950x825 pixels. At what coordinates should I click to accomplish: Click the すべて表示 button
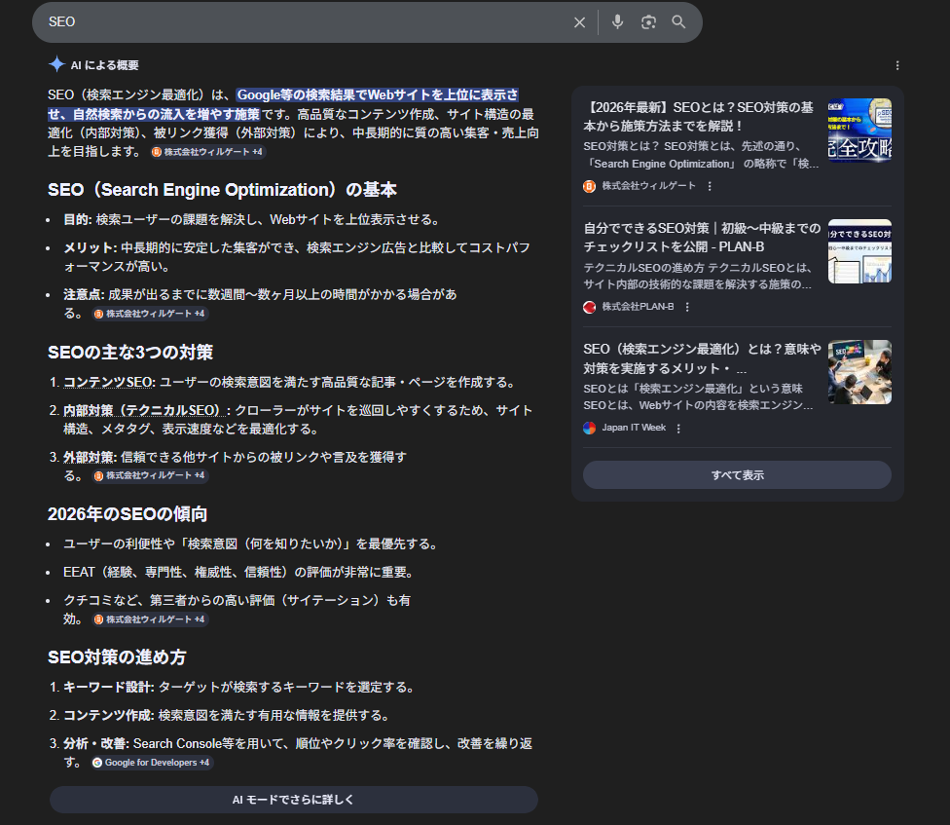[737, 475]
